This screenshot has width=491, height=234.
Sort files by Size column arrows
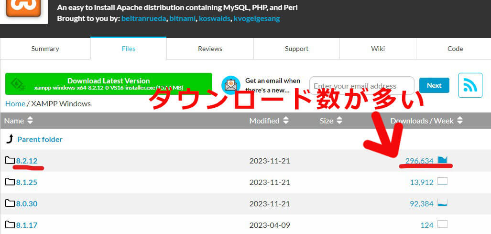(x=339, y=121)
